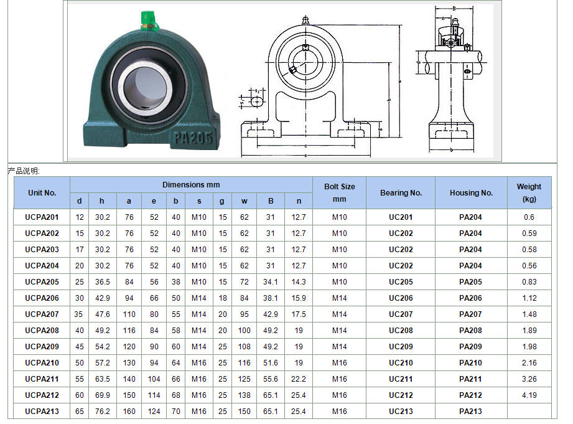Select the UCPA212 unit cell
The height and width of the screenshot is (424, 573).
tap(42, 395)
